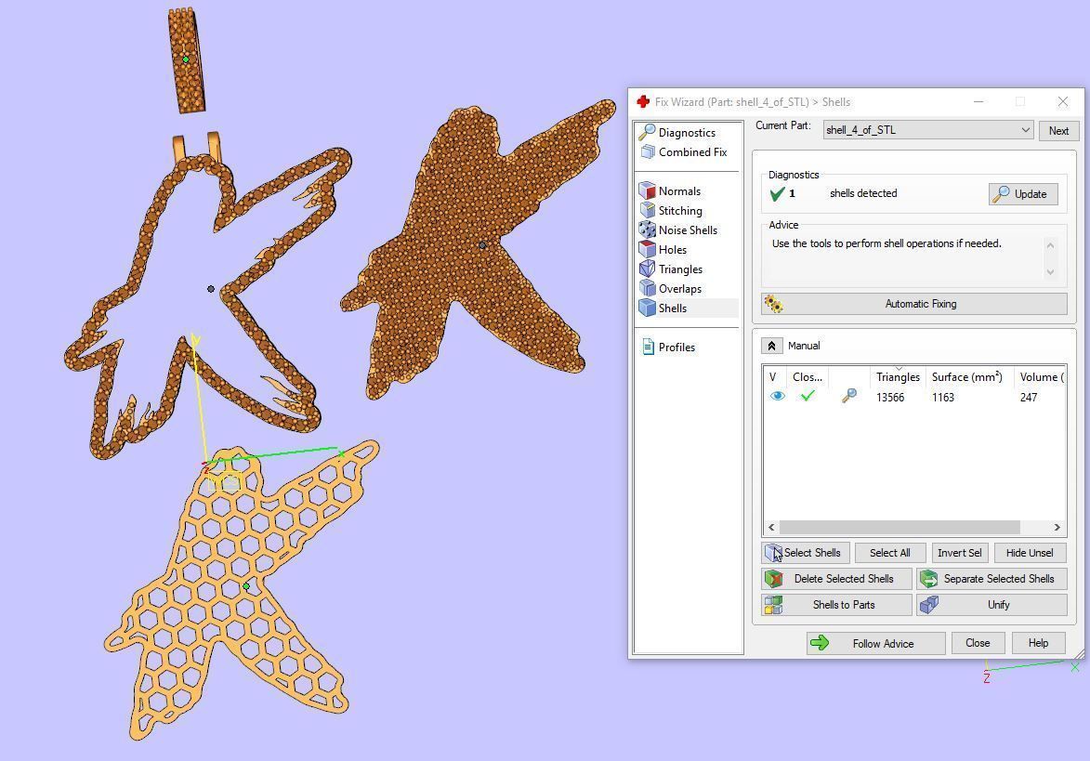Click the Clos... column header
Image resolution: width=1090 pixels, height=761 pixels.
pos(808,376)
